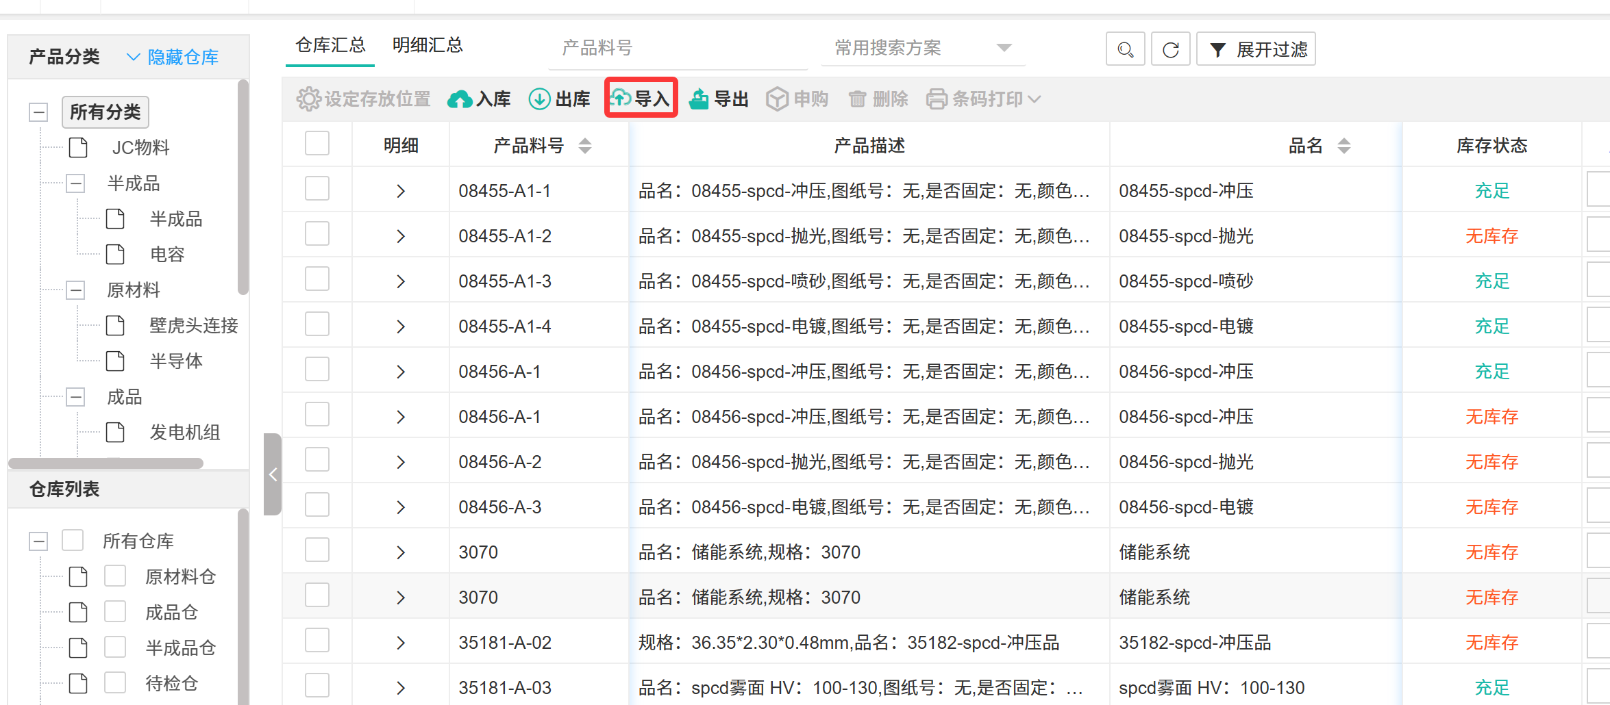The image size is (1610, 705).
Task: Collapse the 原材料 tree node
Action: (x=75, y=290)
